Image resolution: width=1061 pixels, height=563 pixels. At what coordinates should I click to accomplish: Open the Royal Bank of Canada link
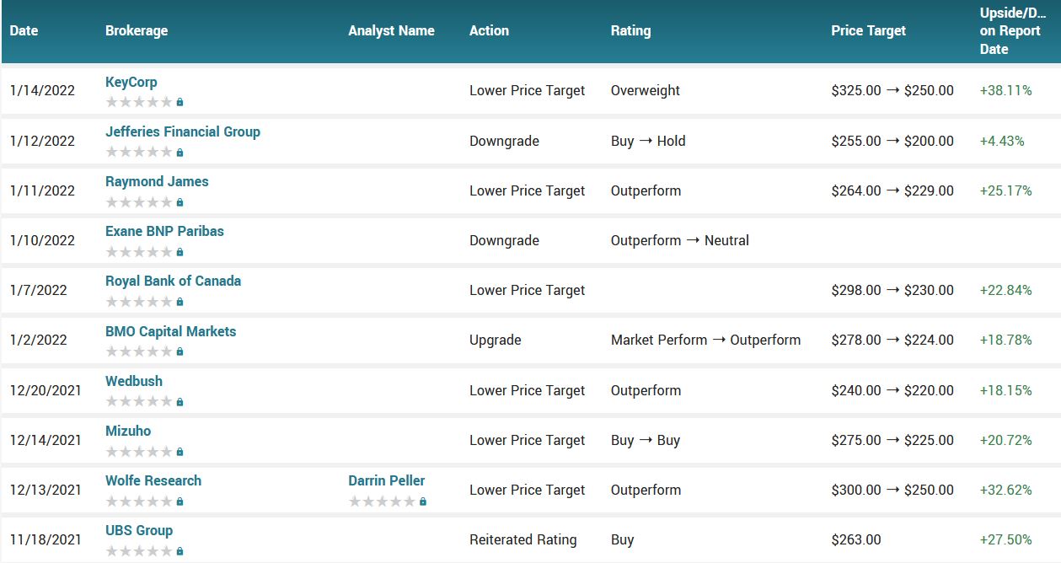pyautogui.click(x=174, y=281)
